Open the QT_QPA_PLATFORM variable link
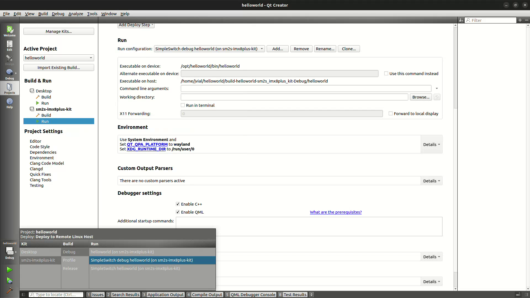 [147, 144]
